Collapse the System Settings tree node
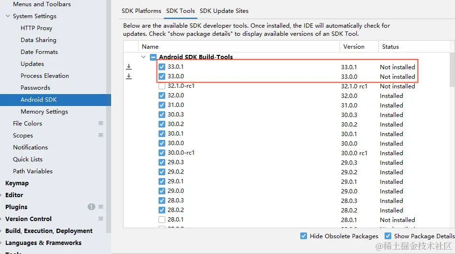 [8, 16]
